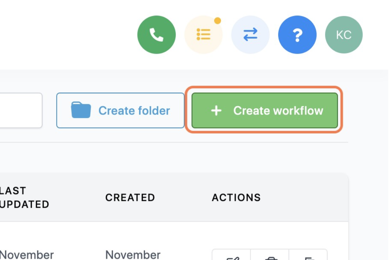The image size is (391, 260).
Task: Open the KC account avatar
Action: tap(344, 34)
